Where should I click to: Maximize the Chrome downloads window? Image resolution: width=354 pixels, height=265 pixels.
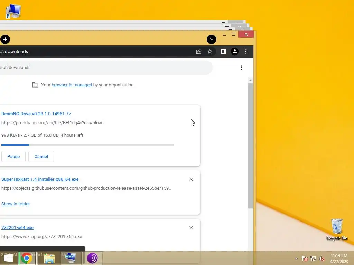click(234, 34)
